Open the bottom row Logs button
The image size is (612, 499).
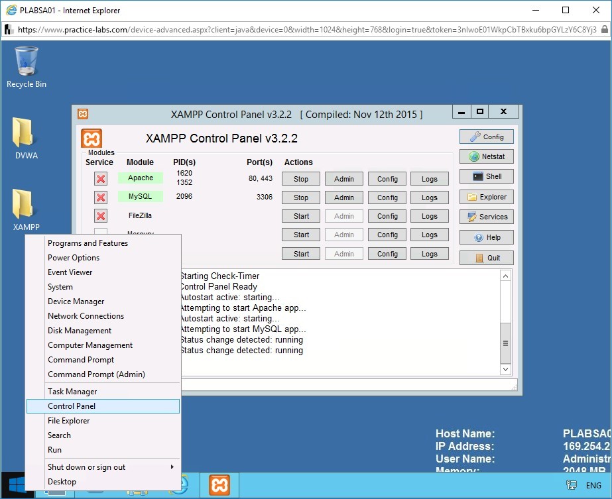tap(430, 254)
